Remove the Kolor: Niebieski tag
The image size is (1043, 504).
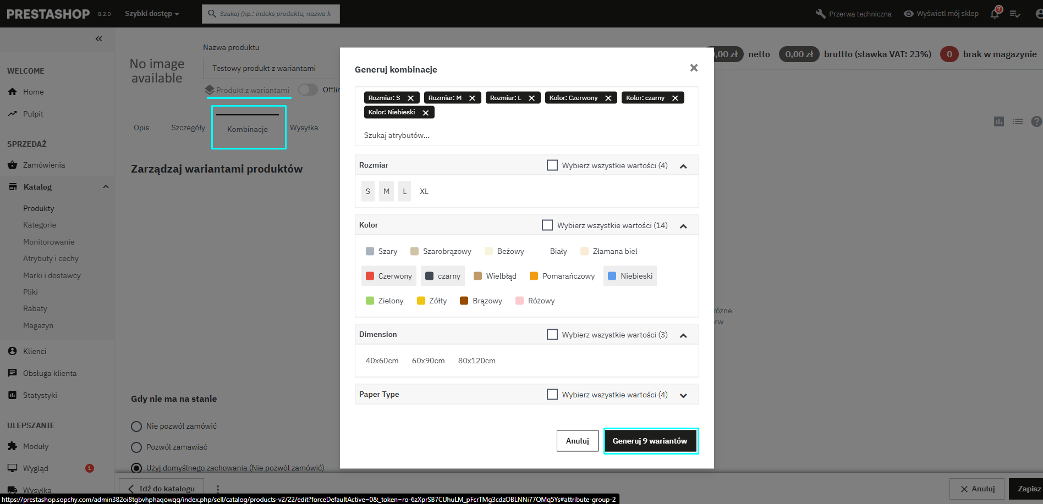pyautogui.click(x=425, y=113)
